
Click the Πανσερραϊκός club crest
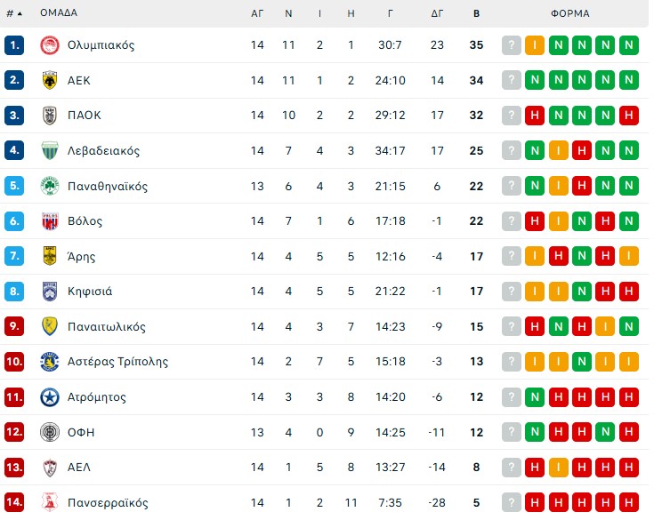click(x=49, y=503)
